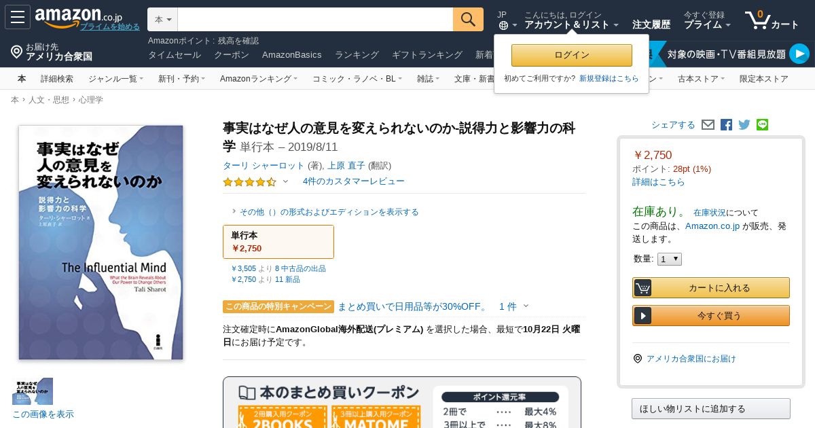This screenshot has height=428, width=815.
Task: Select the 単行本 ¥2,750 format option
Action: pyautogui.click(x=278, y=242)
